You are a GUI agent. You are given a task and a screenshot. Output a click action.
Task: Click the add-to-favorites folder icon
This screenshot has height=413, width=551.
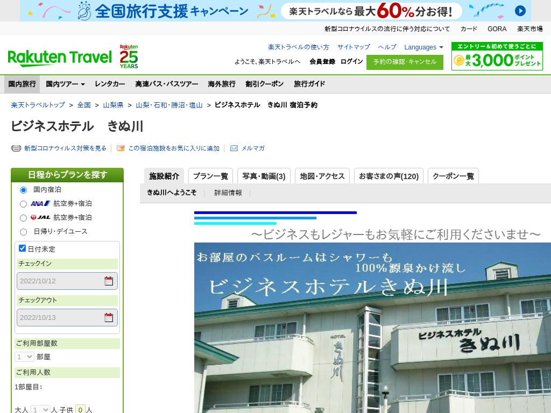(121, 148)
